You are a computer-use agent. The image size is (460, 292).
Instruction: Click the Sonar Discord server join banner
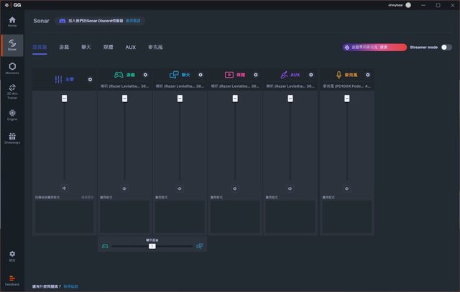tap(100, 21)
